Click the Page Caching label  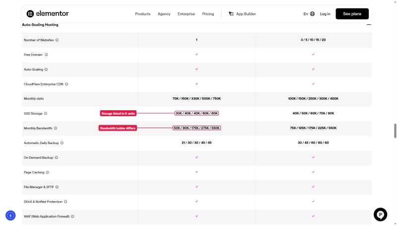34,172
